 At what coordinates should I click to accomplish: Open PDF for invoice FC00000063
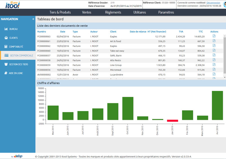(214, 36)
